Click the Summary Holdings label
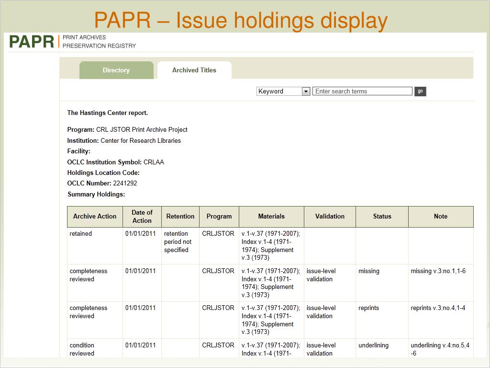This screenshot has height=368, width=490. coord(96,195)
